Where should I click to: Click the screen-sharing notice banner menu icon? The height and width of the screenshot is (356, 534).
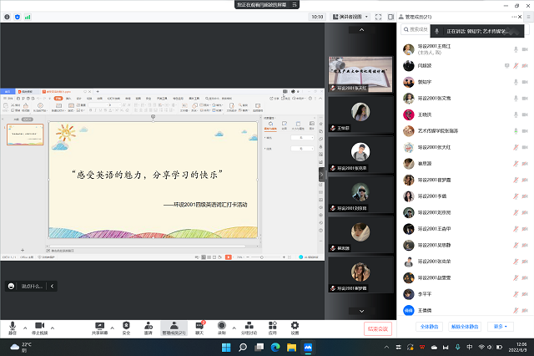pos(295,4)
